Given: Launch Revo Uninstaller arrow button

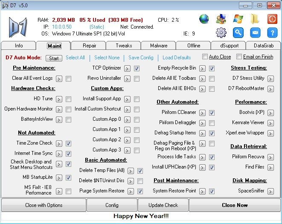Looking at the screenshot, I should [127, 79].
